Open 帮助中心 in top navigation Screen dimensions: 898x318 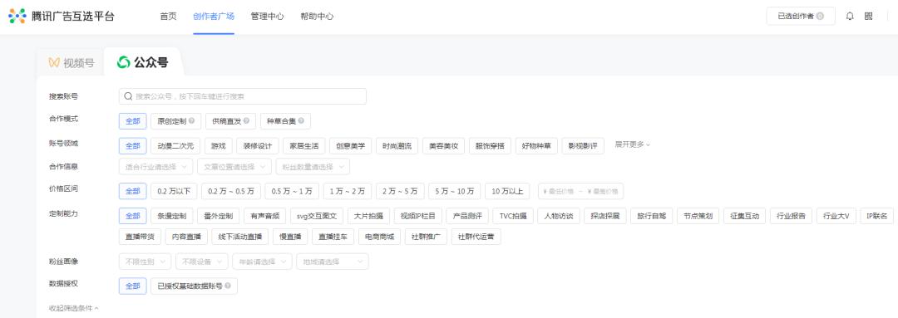click(x=318, y=17)
